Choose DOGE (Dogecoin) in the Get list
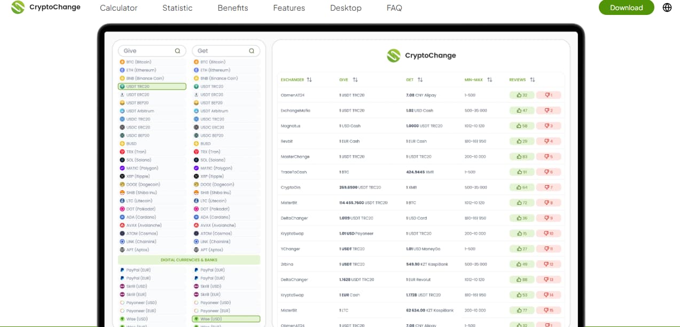The height and width of the screenshot is (327, 680). click(226, 185)
